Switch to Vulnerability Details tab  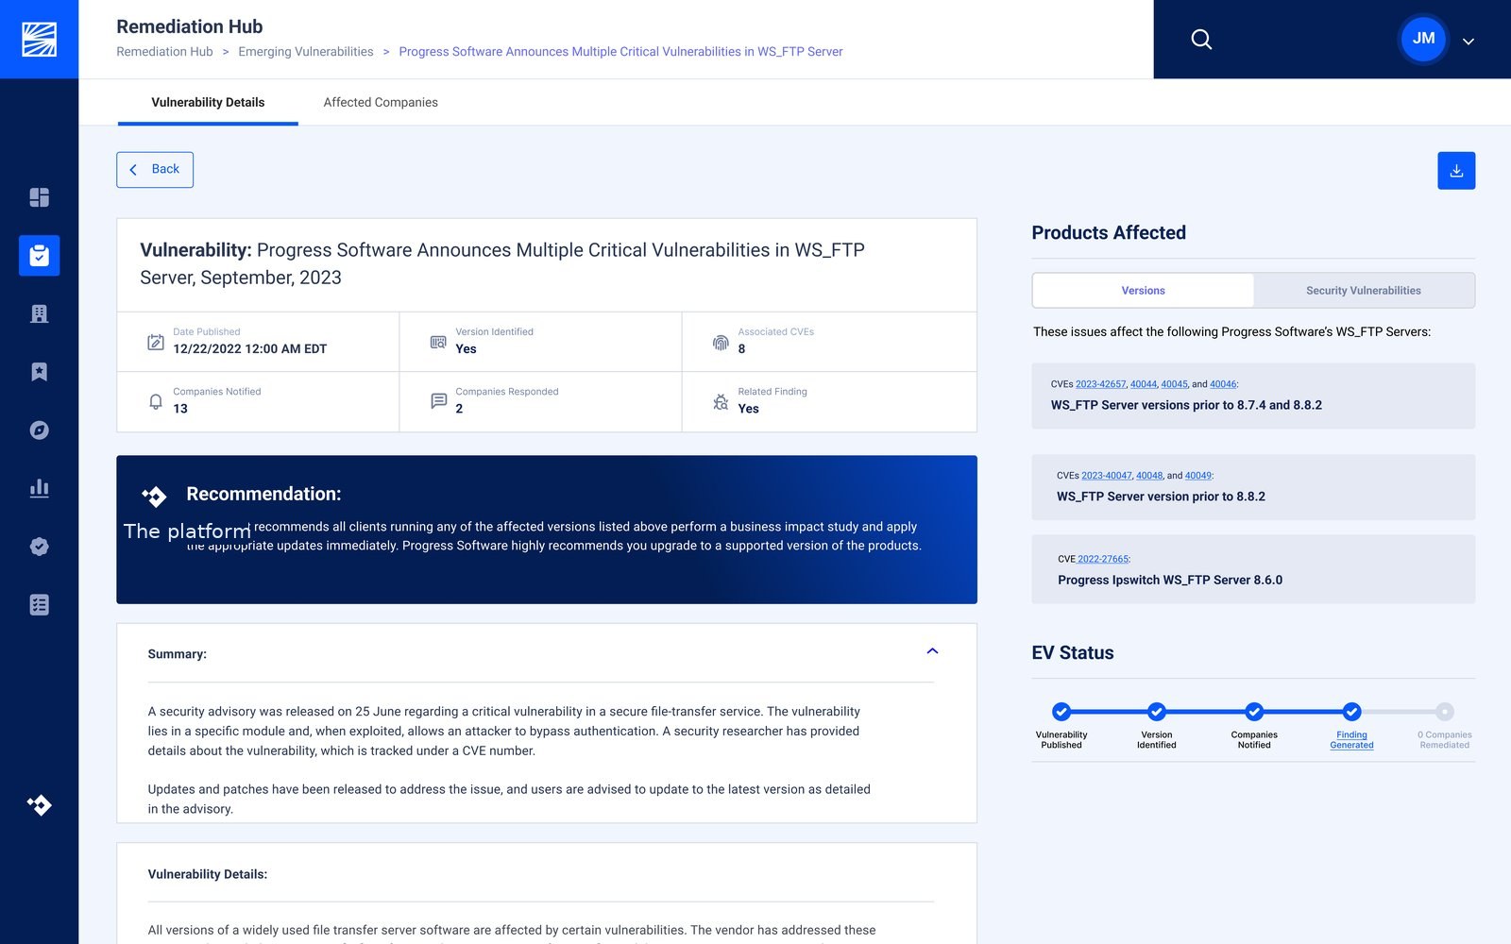(208, 102)
